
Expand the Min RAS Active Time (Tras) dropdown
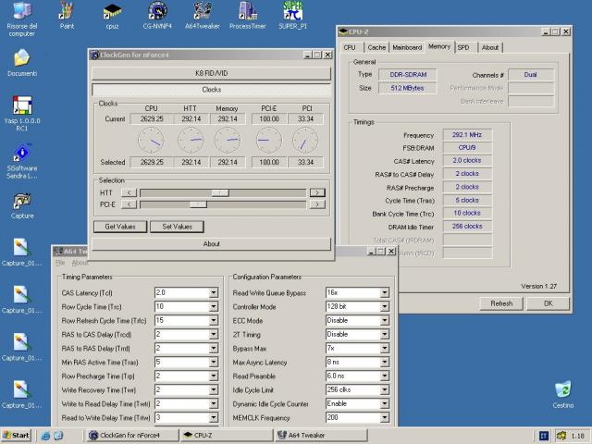pyautogui.click(x=214, y=363)
